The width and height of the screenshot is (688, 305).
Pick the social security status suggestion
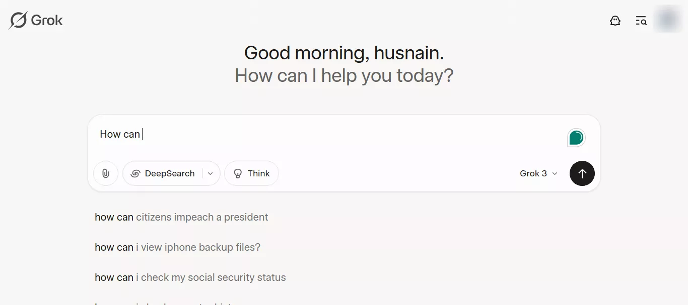[x=190, y=277]
